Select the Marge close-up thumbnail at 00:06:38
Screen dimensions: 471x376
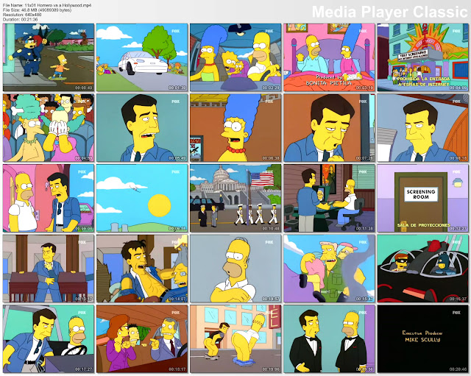click(x=235, y=127)
